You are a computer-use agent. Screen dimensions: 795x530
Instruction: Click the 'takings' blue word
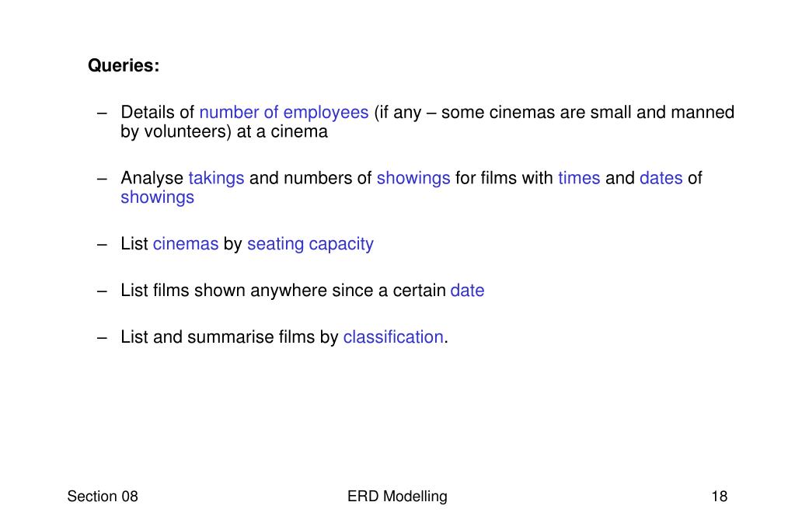pyautogui.click(x=217, y=179)
